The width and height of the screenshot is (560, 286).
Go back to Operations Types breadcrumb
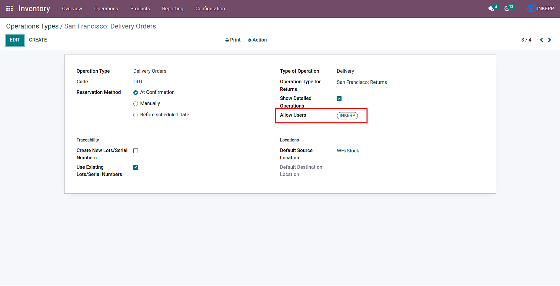pyautogui.click(x=32, y=26)
